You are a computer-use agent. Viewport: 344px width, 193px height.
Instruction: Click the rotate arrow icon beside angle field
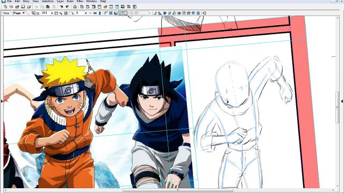72,13
